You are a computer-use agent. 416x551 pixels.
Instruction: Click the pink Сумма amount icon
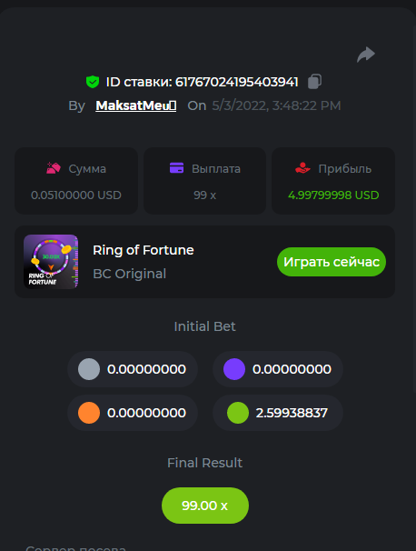point(54,168)
